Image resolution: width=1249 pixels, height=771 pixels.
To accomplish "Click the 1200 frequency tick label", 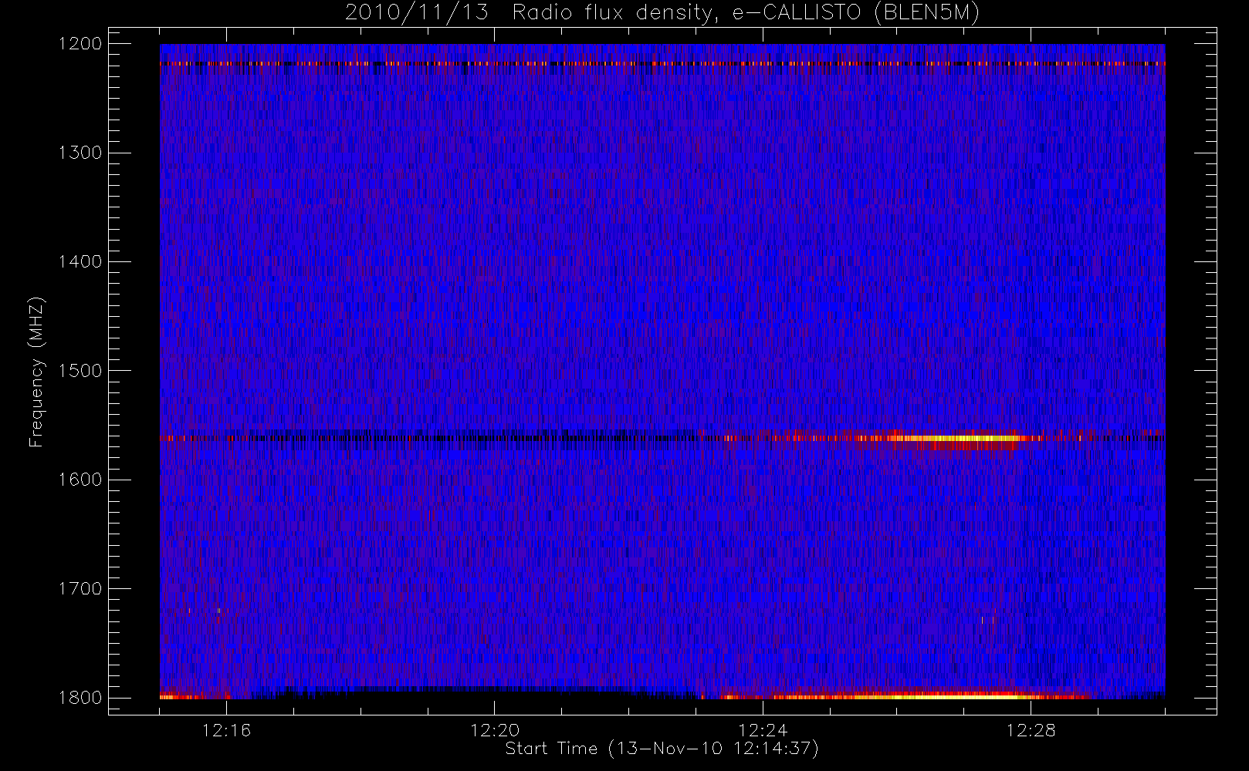I will click(x=80, y=44).
